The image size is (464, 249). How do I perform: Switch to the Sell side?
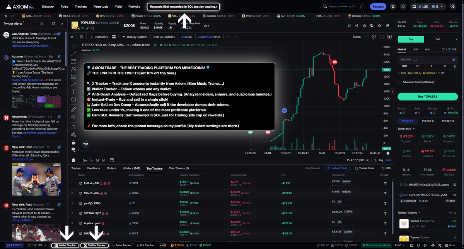tap(438, 39)
